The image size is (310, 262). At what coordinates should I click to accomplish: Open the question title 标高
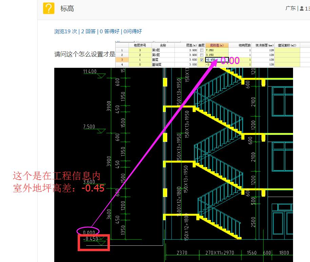tap(67, 9)
